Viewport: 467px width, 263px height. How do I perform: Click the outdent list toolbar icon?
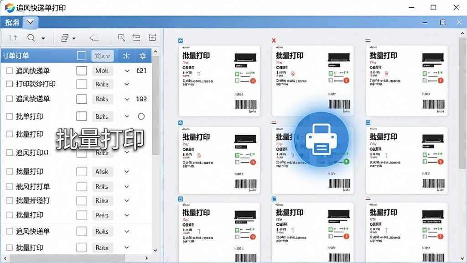coord(136,37)
